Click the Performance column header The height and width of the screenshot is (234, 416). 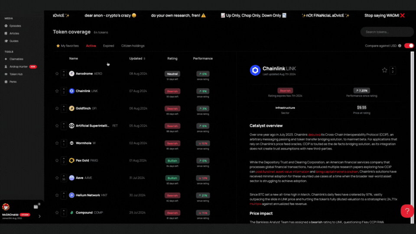(203, 58)
